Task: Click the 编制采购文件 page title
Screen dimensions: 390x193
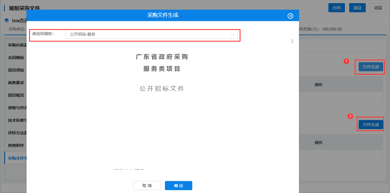Action: 25,8
